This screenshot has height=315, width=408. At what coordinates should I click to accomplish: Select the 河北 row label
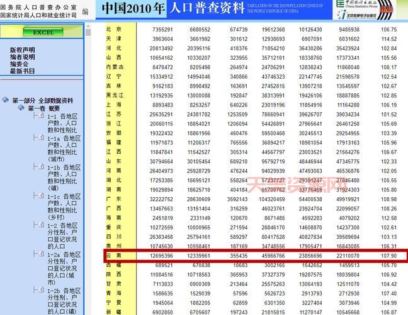coord(114,48)
